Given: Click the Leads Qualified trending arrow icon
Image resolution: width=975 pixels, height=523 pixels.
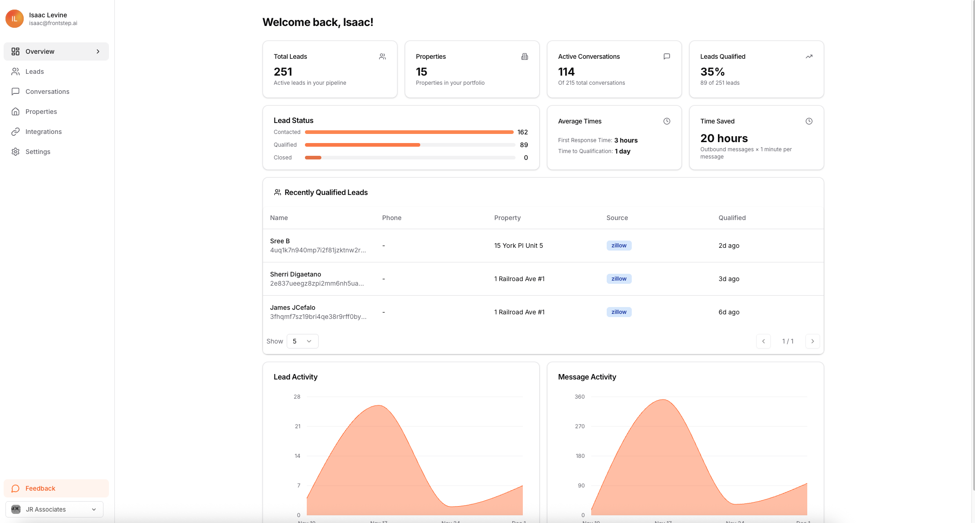Looking at the screenshot, I should click(x=809, y=56).
